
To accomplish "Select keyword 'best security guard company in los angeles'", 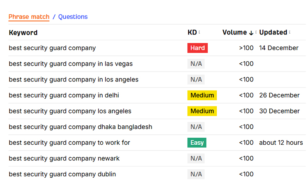I will point(74,79).
